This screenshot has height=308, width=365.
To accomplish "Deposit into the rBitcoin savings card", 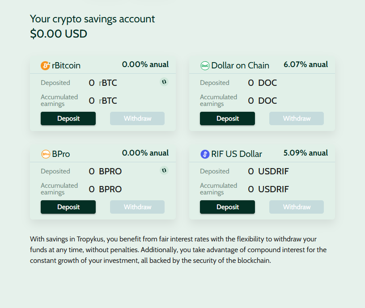I will pyautogui.click(x=68, y=118).
